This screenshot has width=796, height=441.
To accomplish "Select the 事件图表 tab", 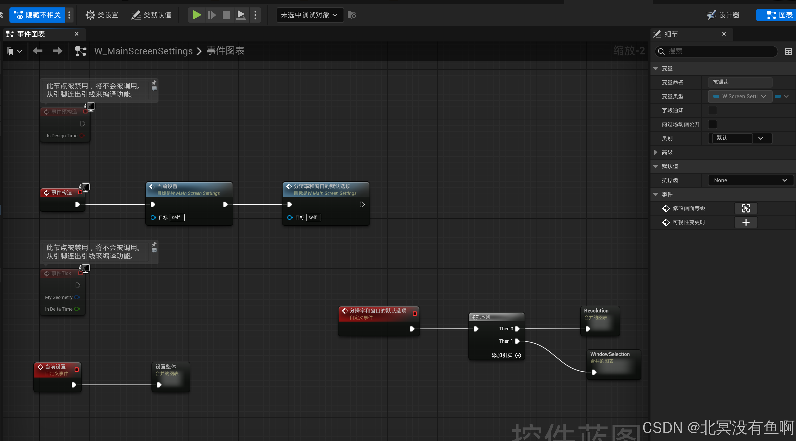I will coord(31,34).
